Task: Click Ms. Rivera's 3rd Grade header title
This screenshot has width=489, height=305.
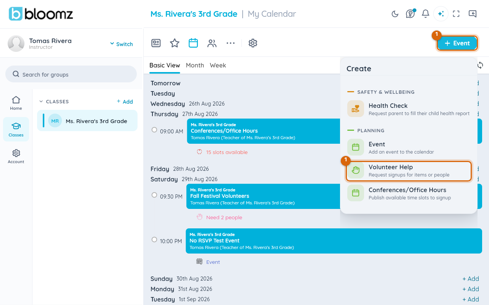Action: click(194, 14)
